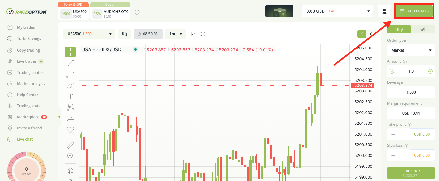Viewport: 439px width, 181px height.
Task: Click the Margin requirement USD 10.41 value
Action: (x=411, y=113)
